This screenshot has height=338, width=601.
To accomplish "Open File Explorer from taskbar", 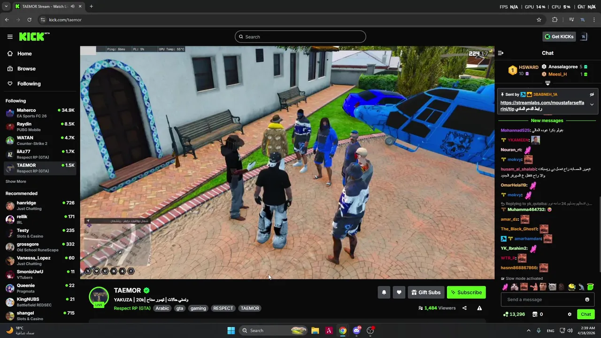I will tap(315, 330).
